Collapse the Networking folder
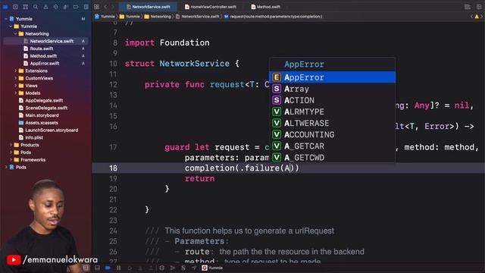 15,33
